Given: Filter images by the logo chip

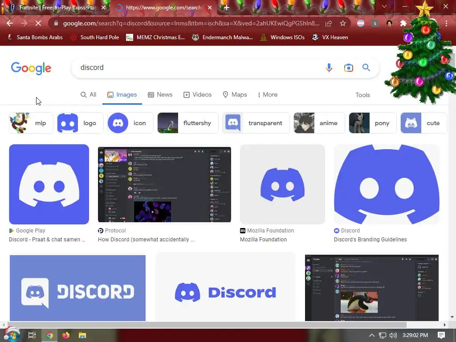Looking at the screenshot, I should coord(80,123).
